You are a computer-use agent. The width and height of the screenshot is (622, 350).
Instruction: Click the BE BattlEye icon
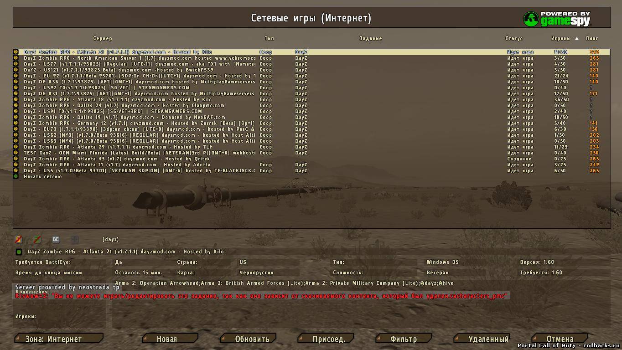click(56, 239)
